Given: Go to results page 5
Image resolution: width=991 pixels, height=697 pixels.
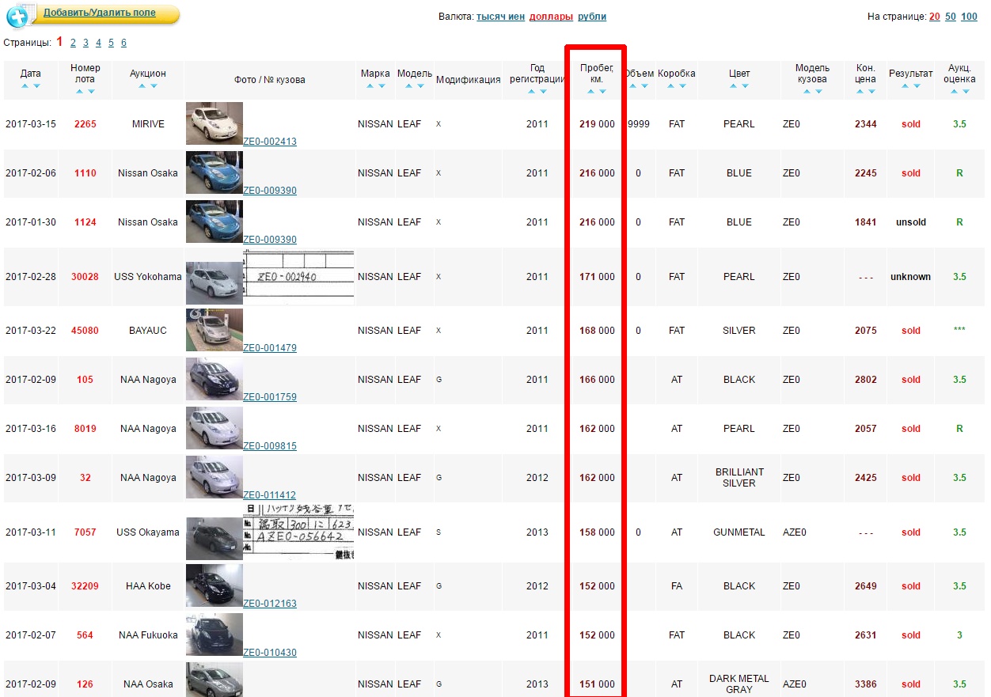Looking at the screenshot, I should point(111,43).
